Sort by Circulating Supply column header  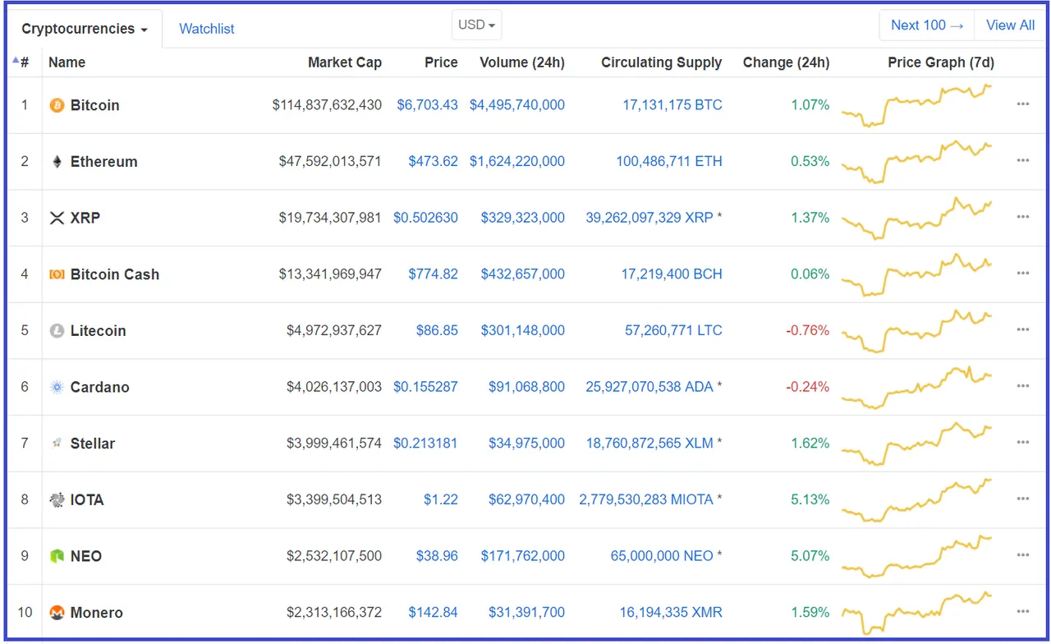tap(662, 62)
